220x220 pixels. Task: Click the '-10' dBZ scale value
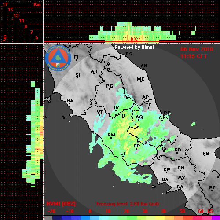tap(70, 211)
